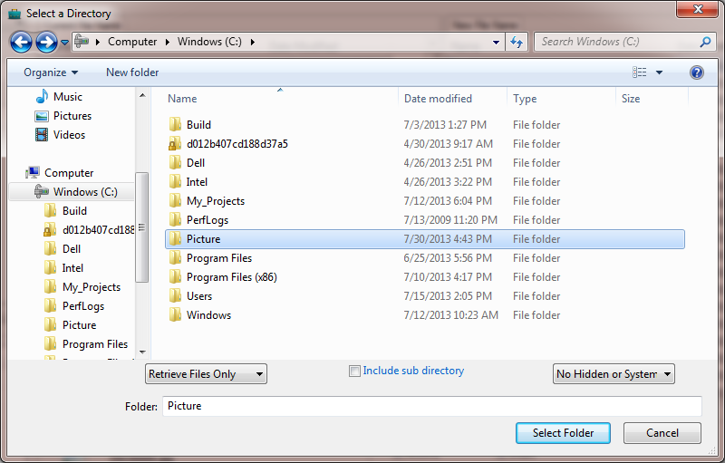Screen dimensions: 725x463
Task: Confirm with Select Folder button
Action: tap(563, 433)
